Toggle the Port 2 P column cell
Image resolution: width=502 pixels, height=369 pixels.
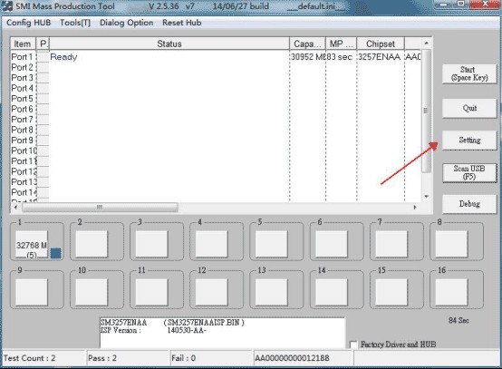pyautogui.click(x=43, y=67)
